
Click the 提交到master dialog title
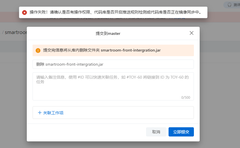click(108, 33)
